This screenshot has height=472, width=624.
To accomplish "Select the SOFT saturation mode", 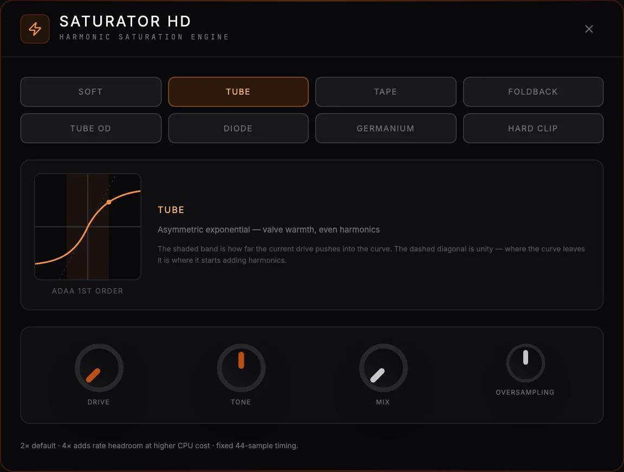I will (x=91, y=92).
